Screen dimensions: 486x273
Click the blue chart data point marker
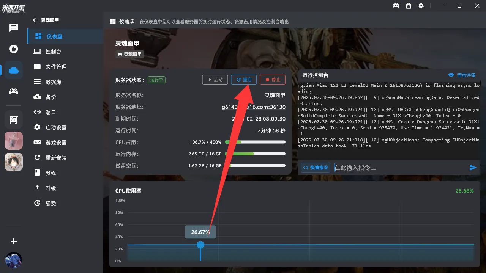pyautogui.click(x=200, y=245)
